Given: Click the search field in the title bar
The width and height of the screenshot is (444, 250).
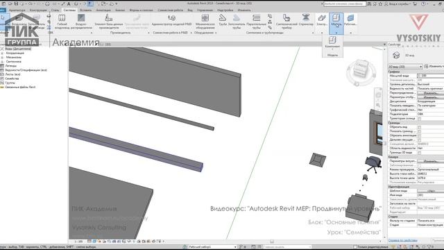Looking at the screenshot, I should pyautogui.click(x=345, y=4).
